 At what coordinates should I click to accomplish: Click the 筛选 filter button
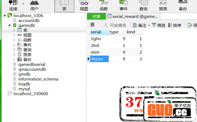(159, 25)
